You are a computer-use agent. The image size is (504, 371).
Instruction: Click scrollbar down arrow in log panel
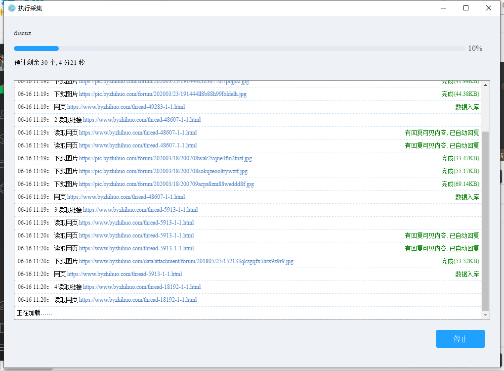coord(485,315)
